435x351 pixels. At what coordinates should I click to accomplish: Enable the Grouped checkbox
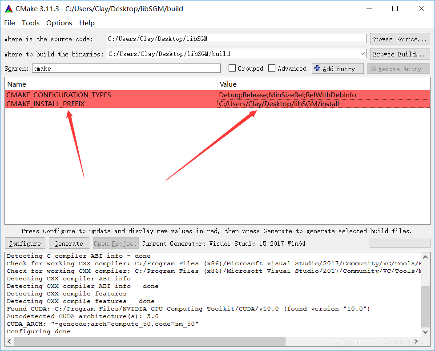[232, 68]
